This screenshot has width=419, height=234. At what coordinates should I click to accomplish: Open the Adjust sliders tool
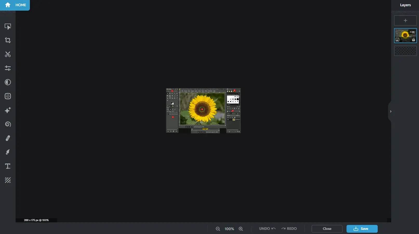pos(8,68)
